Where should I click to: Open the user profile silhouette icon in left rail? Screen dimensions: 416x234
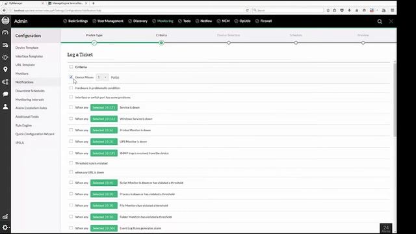(5, 107)
